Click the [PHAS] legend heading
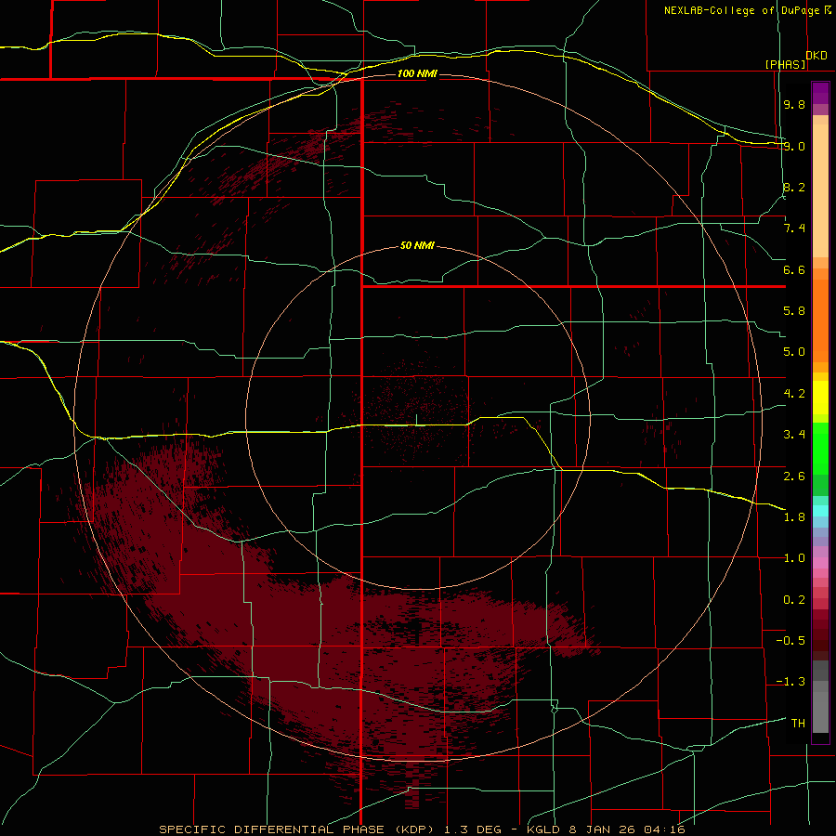Screen dimensions: 836x836 point(785,64)
